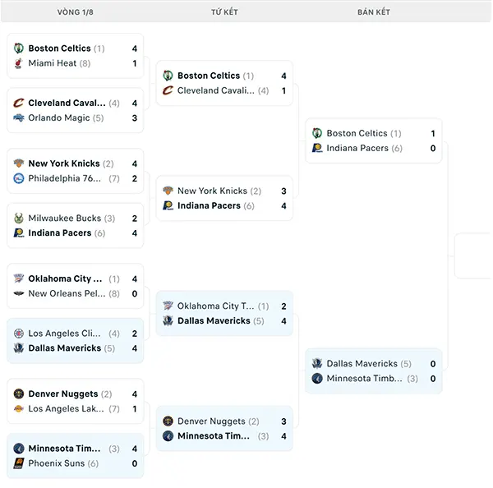The image size is (493, 488).
Task: Click the Boston Celtics logo beside Miami Heat matchup
Action: [x=19, y=48]
